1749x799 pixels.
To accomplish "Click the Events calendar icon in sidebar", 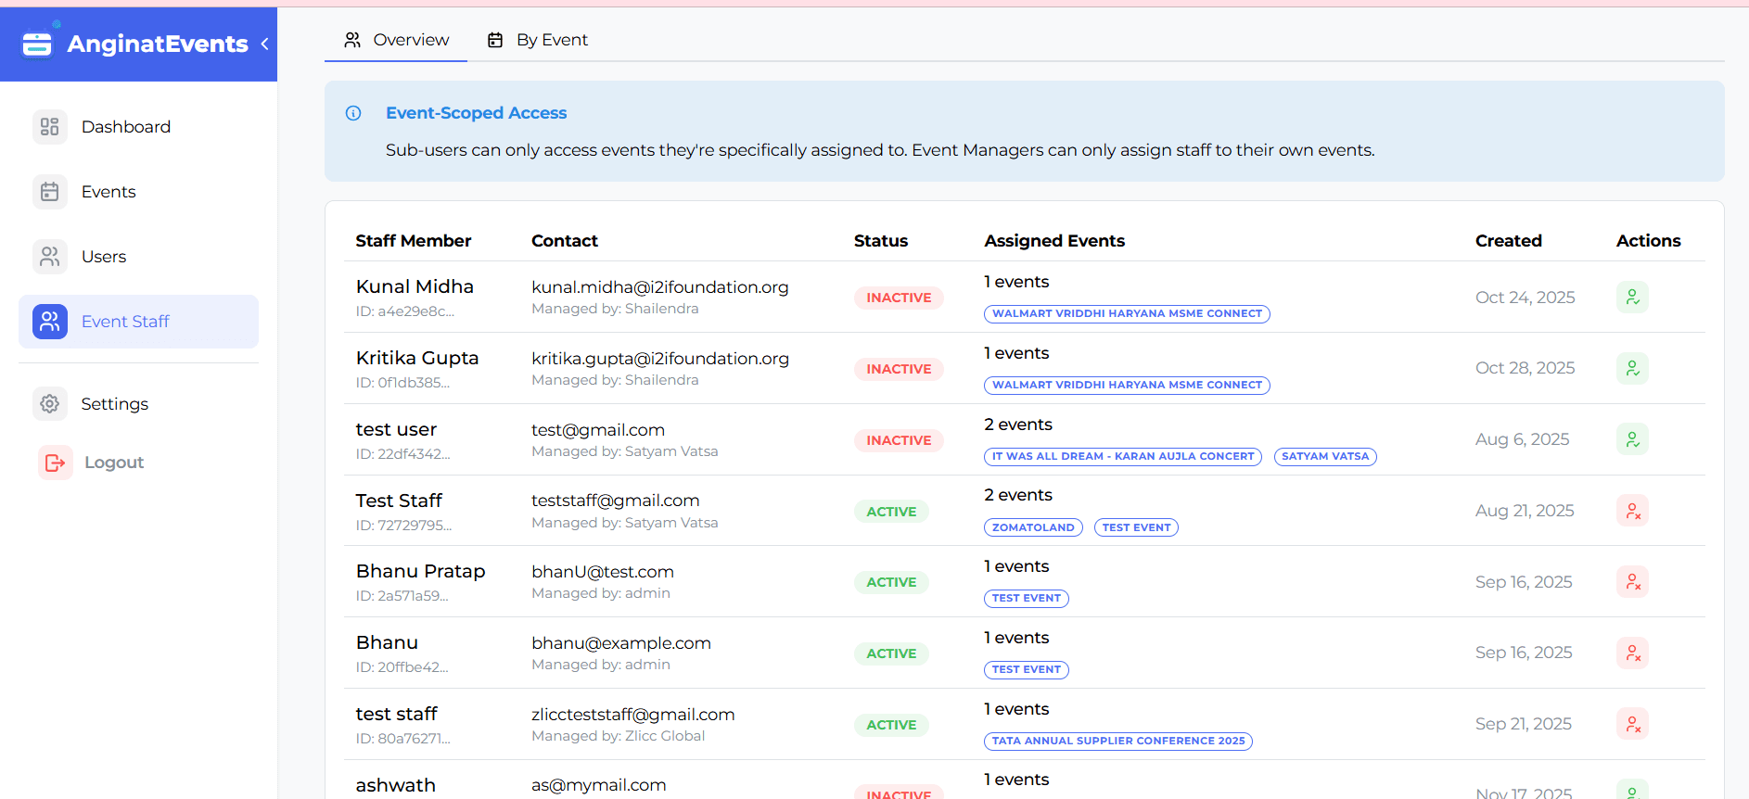I will (50, 192).
